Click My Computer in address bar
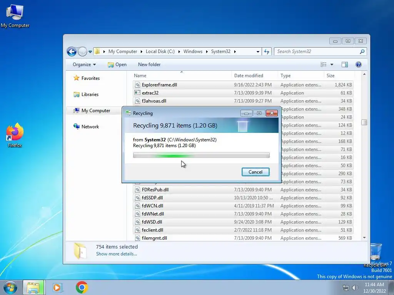The width and height of the screenshot is (394, 295). pos(123,51)
